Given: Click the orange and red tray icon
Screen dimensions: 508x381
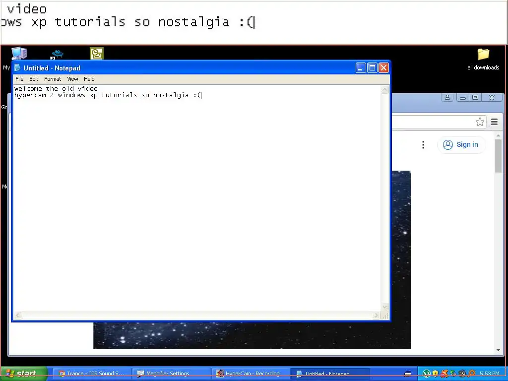Looking at the screenshot, I should coord(444,374).
